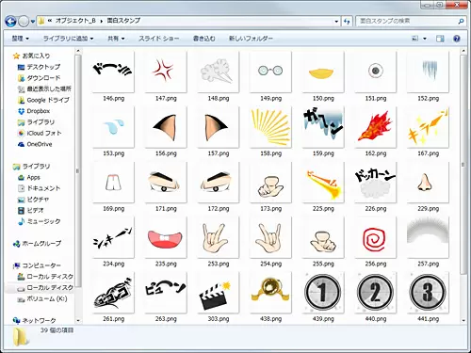471x353 pixels.
Task: Click the Back navigation arrow button
Action: pyautogui.click(x=11, y=22)
